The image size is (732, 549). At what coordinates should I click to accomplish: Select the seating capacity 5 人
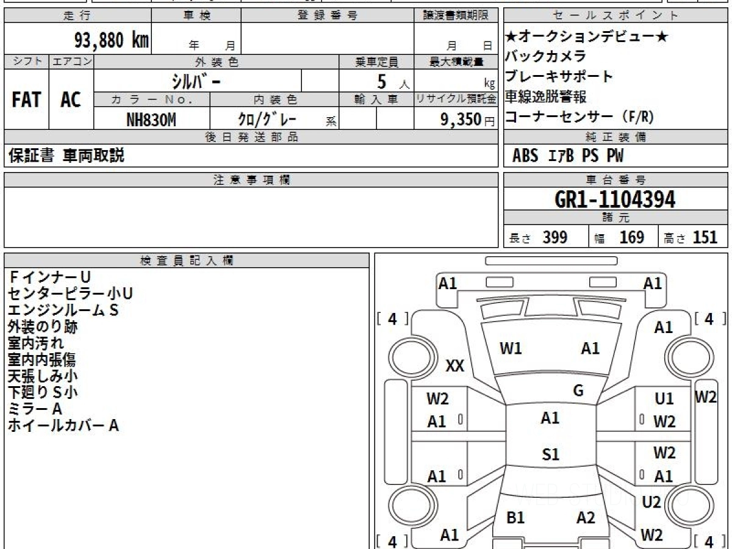tap(392, 82)
